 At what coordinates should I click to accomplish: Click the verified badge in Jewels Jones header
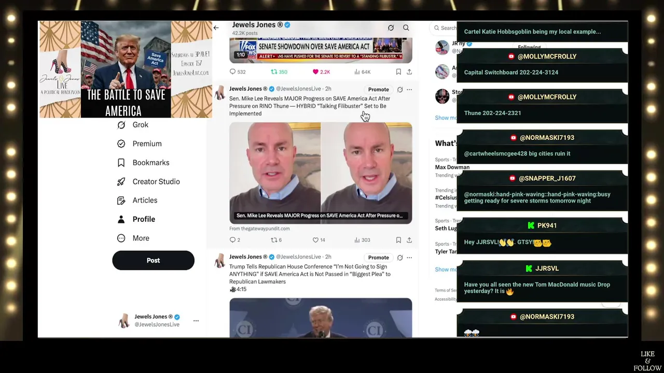[287, 25]
